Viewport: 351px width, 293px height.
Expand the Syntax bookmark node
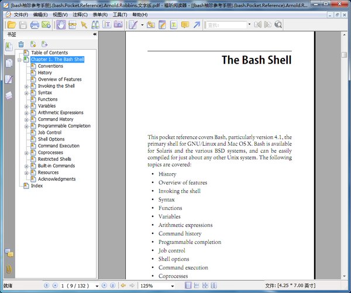tap(26, 93)
